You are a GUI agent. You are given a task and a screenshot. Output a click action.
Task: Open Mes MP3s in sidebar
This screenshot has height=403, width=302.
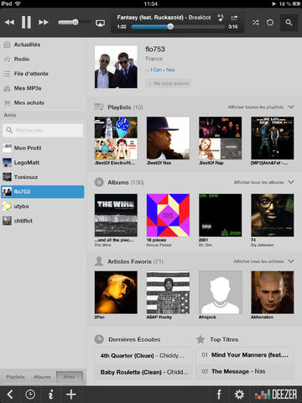pos(44,88)
